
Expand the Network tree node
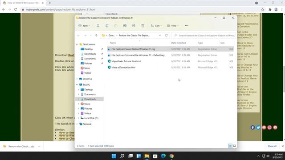[x=77, y=124]
